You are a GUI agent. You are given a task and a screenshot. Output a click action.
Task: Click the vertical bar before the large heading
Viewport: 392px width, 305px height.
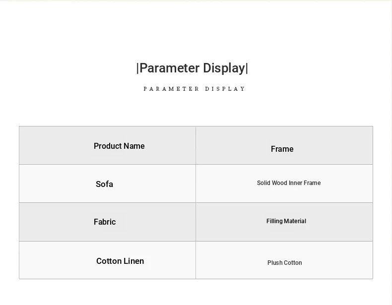pos(137,68)
